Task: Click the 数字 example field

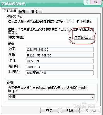Action: coord(60,50)
